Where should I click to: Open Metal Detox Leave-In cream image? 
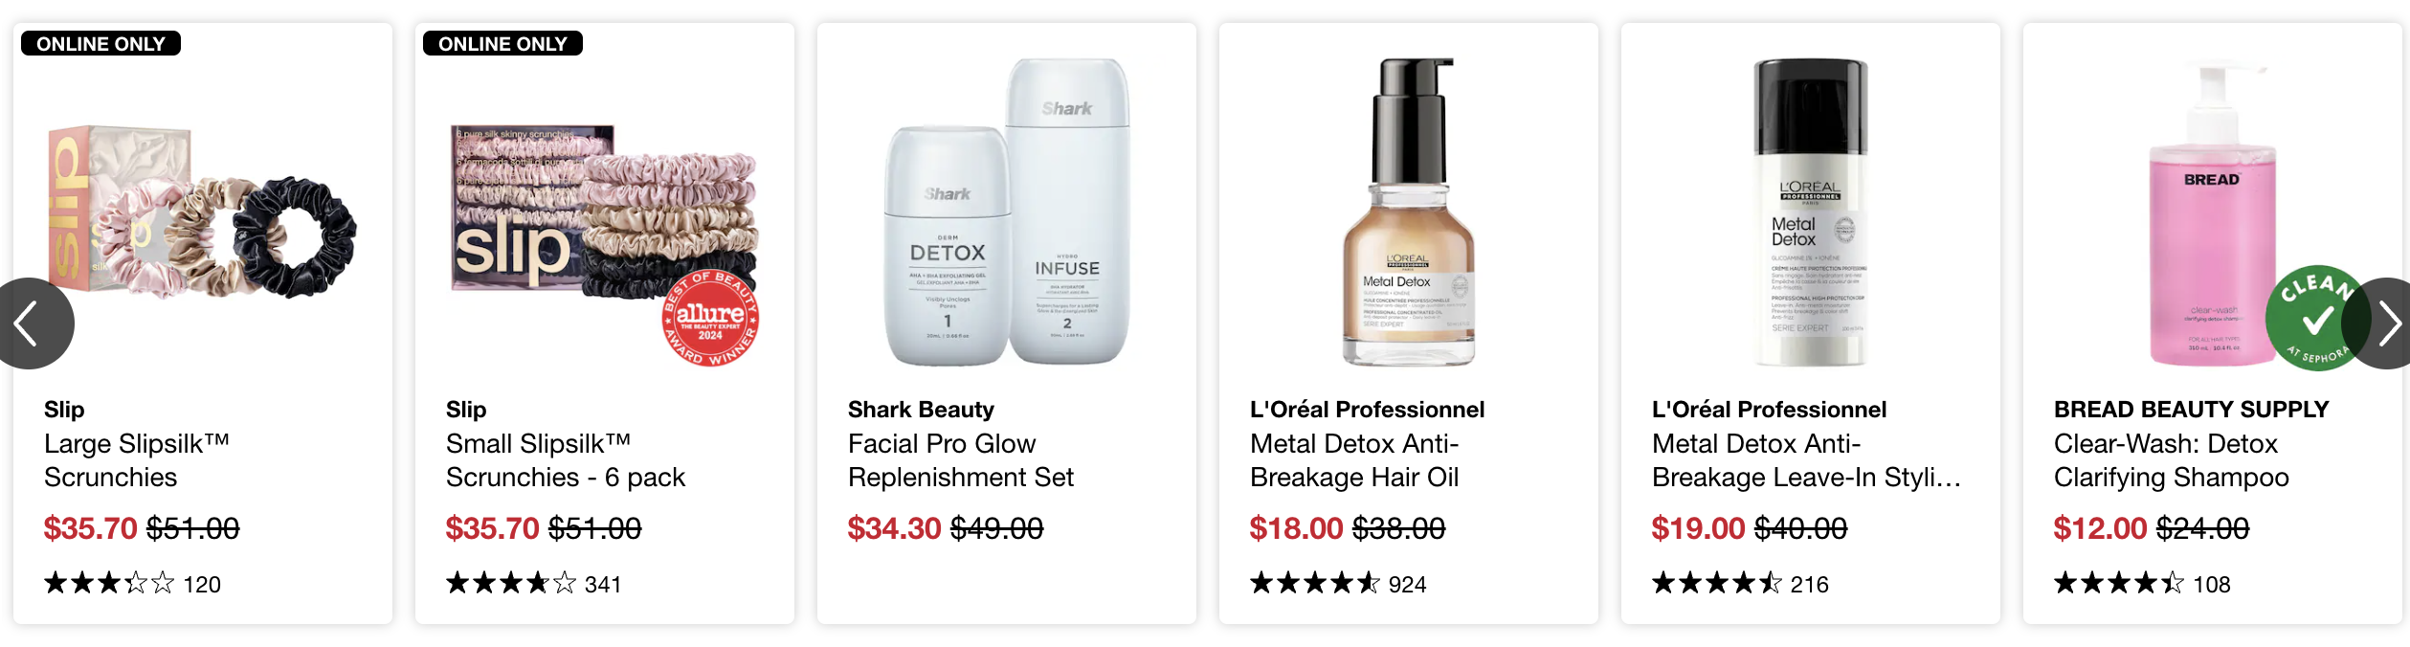pos(1810,212)
